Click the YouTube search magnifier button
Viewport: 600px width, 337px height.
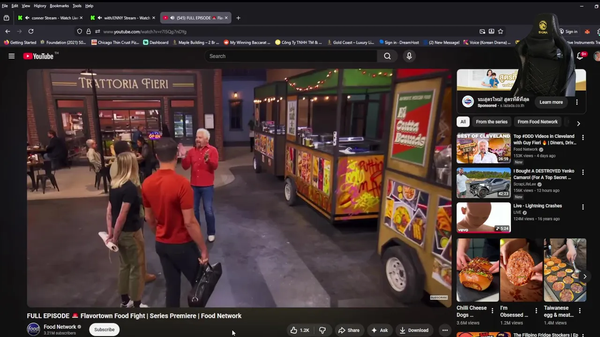387,56
